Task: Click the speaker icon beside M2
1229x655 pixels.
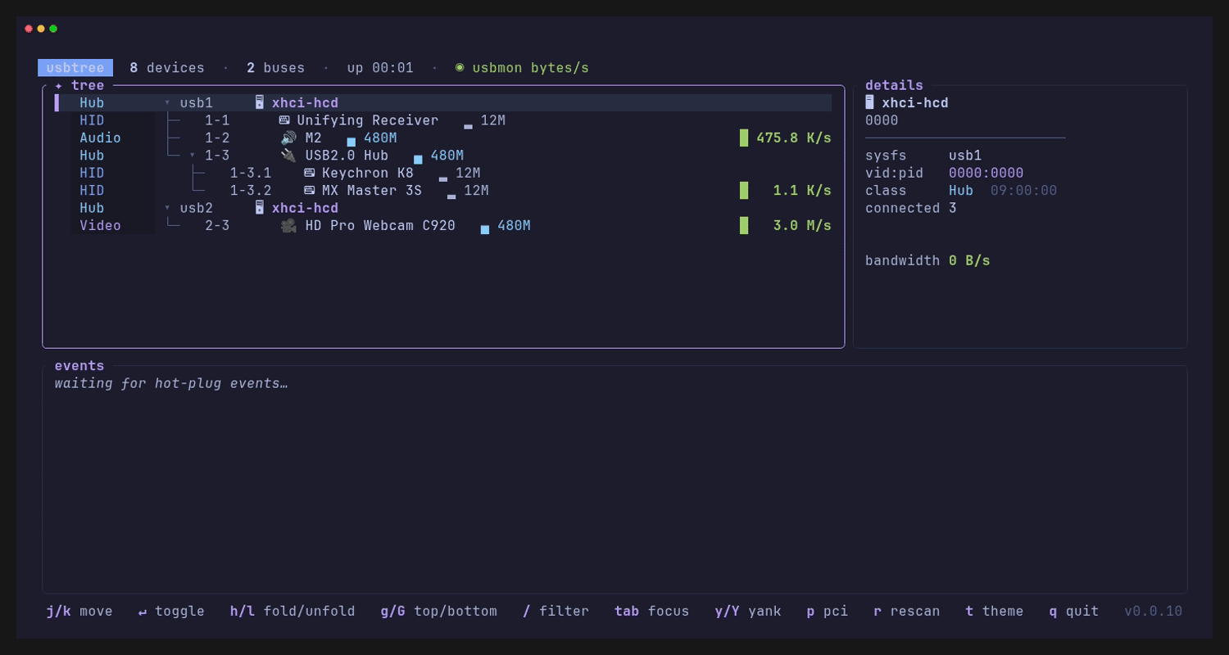Action: pyautogui.click(x=288, y=138)
